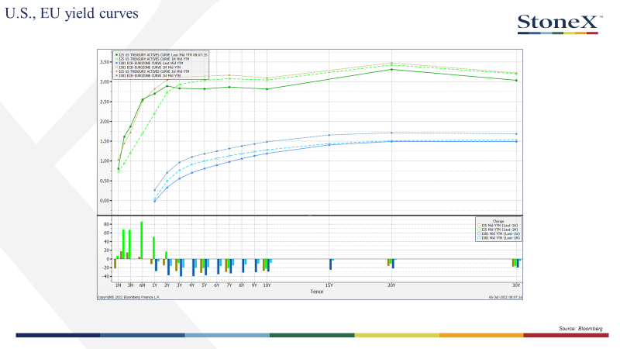Click the 60 tick on the change axis
Viewport: 620px width, 349px height.
coord(106,233)
